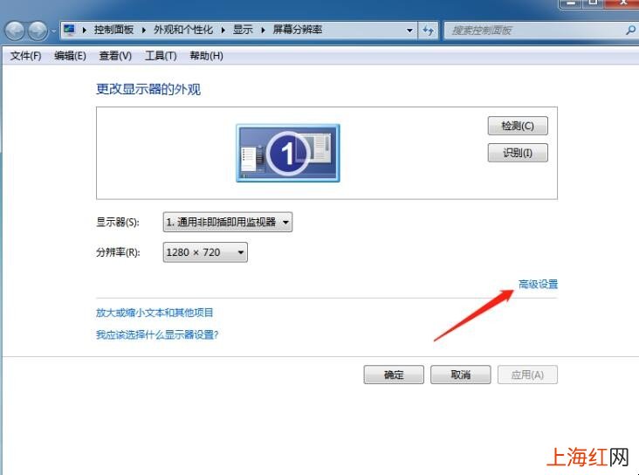This screenshot has width=639, height=475.
Task: Expand arrow before 控制面板 breadcrumb
Action: click(85, 31)
